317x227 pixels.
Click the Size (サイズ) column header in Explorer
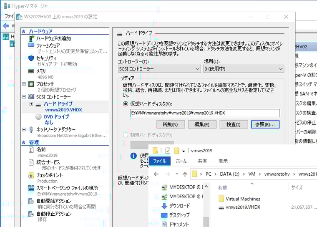pyautogui.click(x=297, y=187)
